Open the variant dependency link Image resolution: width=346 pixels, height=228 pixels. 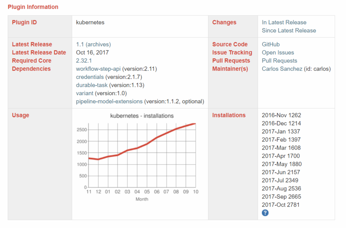(85, 93)
